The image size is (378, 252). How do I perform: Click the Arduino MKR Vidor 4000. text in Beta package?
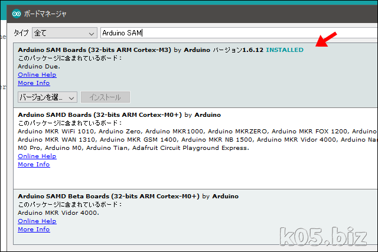pos(58,212)
